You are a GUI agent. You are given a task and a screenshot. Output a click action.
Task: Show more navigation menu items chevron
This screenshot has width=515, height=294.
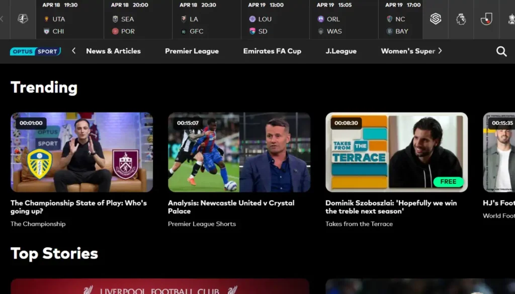coord(440,51)
